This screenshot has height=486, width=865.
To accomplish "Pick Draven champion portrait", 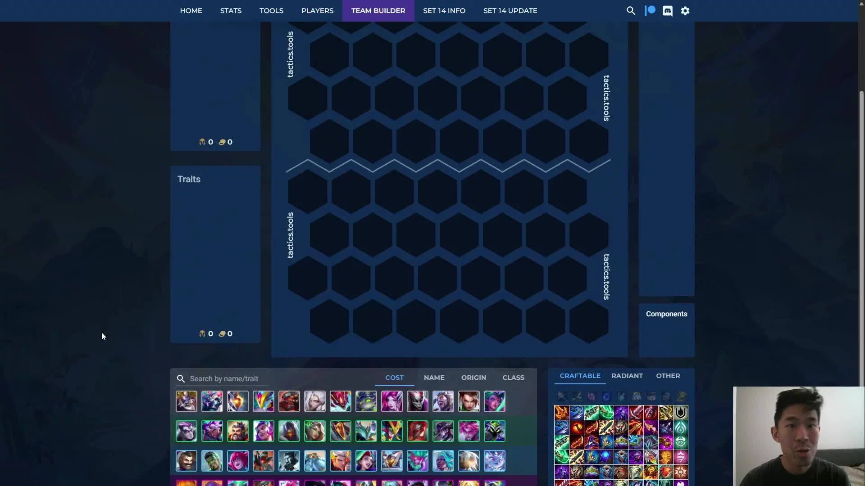I will [x=212, y=461].
